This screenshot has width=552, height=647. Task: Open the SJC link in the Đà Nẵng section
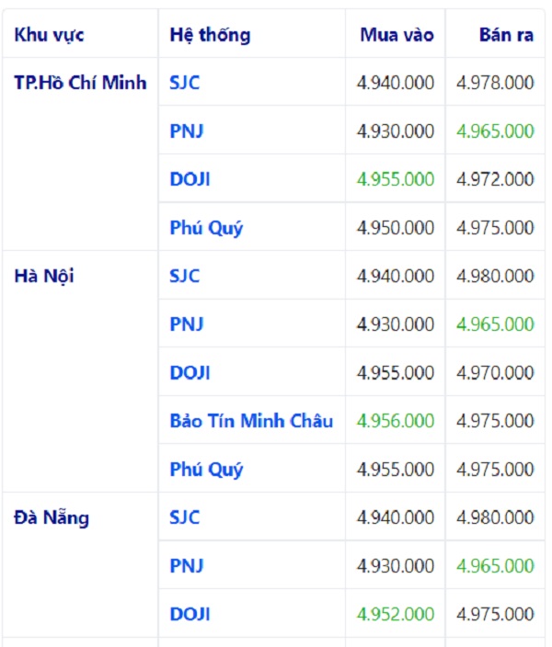click(185, 517)
